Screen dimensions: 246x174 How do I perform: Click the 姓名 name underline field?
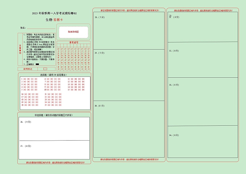tap(41, 28)
